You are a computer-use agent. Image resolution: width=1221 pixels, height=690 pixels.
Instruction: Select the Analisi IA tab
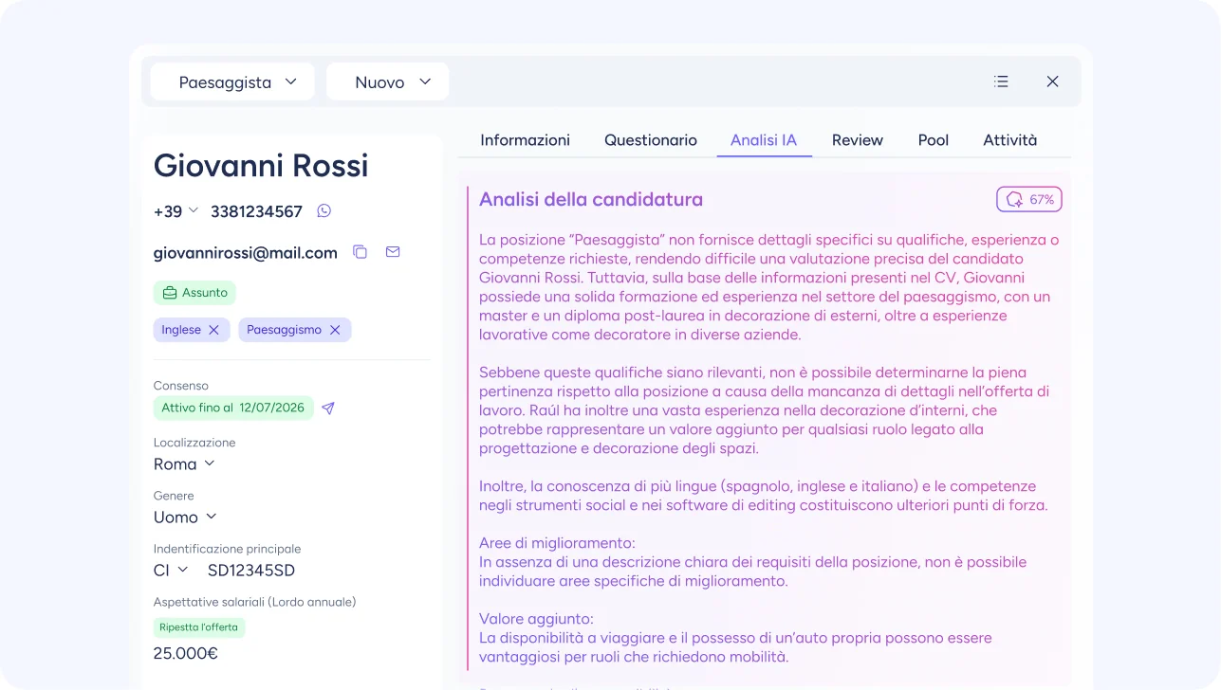click(764, 140)
